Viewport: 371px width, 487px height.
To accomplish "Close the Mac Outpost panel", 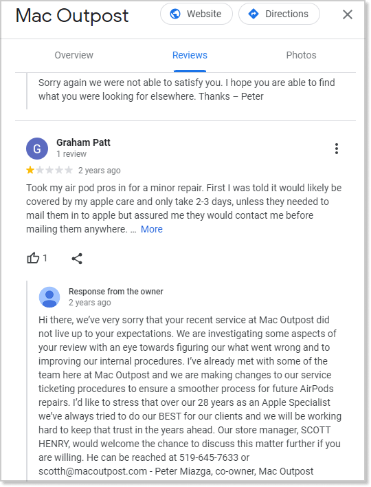I will [348, 14].
